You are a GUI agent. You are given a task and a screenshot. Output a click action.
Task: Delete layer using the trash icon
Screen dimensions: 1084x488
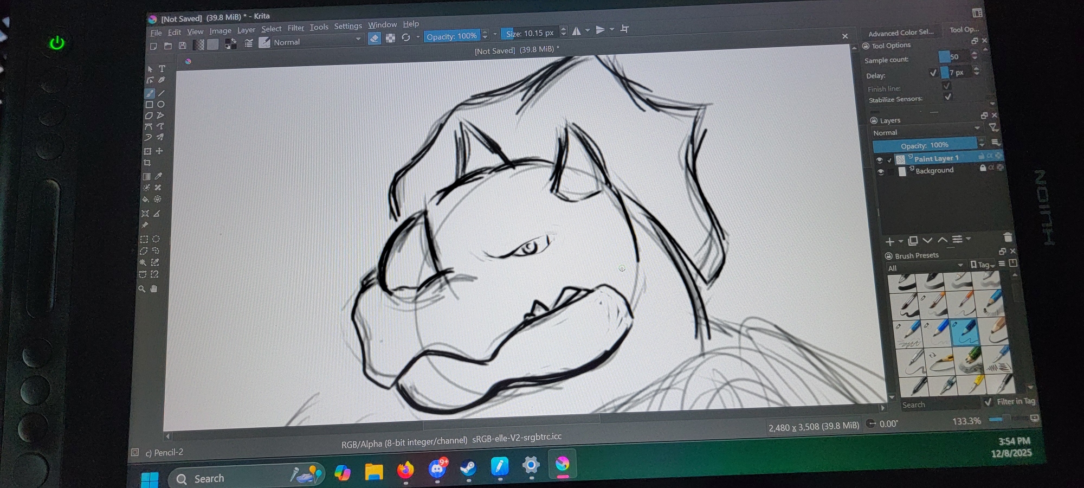pos(1008,237)
